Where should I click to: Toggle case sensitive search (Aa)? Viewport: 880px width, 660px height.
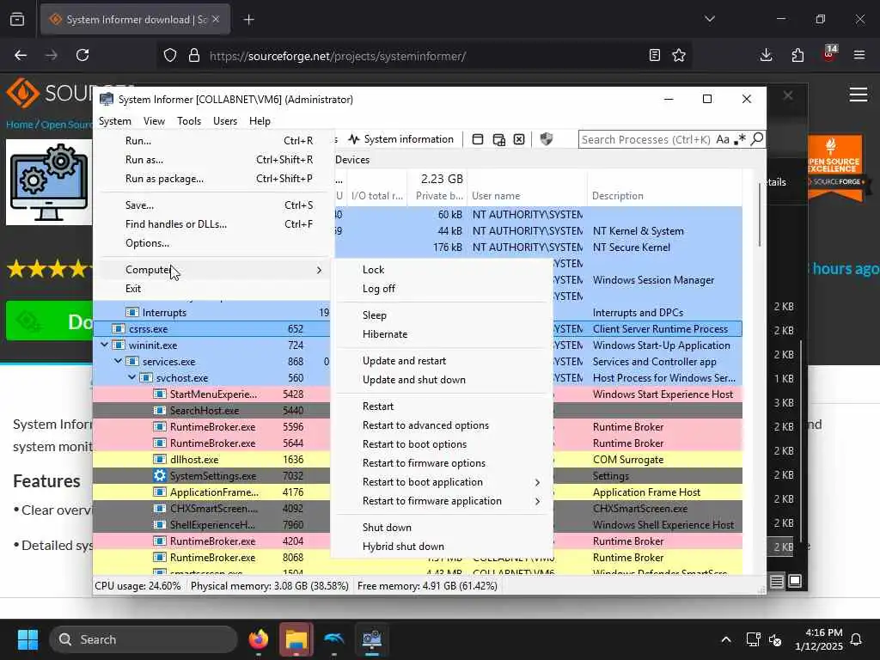coord(722,139)
